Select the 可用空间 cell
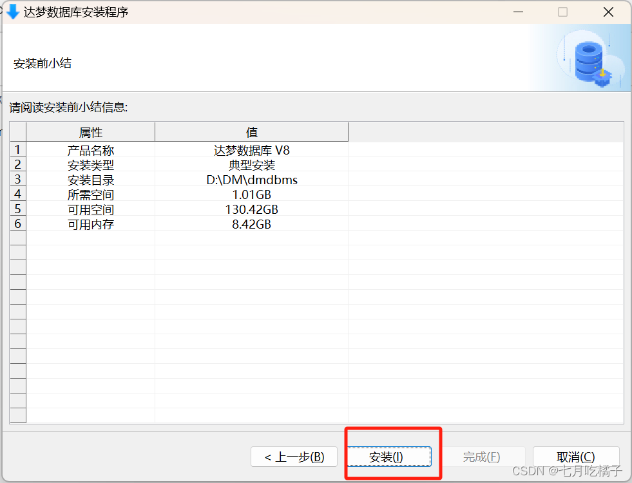Image resolution: width=632 pixels, height=483 pixels. pos(91,209)
